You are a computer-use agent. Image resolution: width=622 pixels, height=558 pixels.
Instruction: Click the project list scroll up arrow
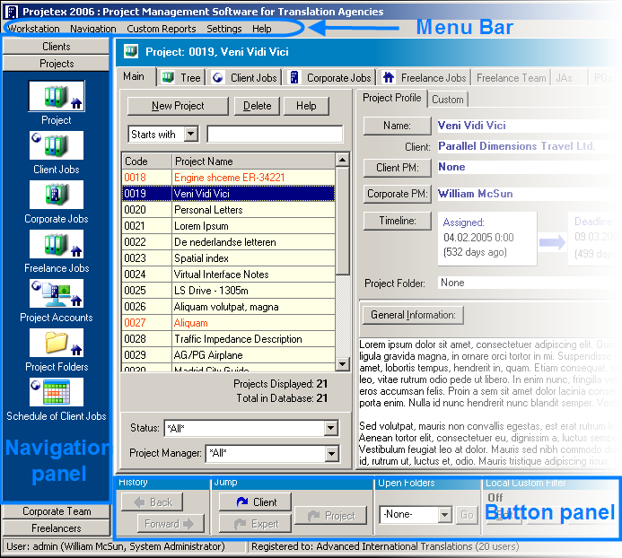tap(342, 160)
